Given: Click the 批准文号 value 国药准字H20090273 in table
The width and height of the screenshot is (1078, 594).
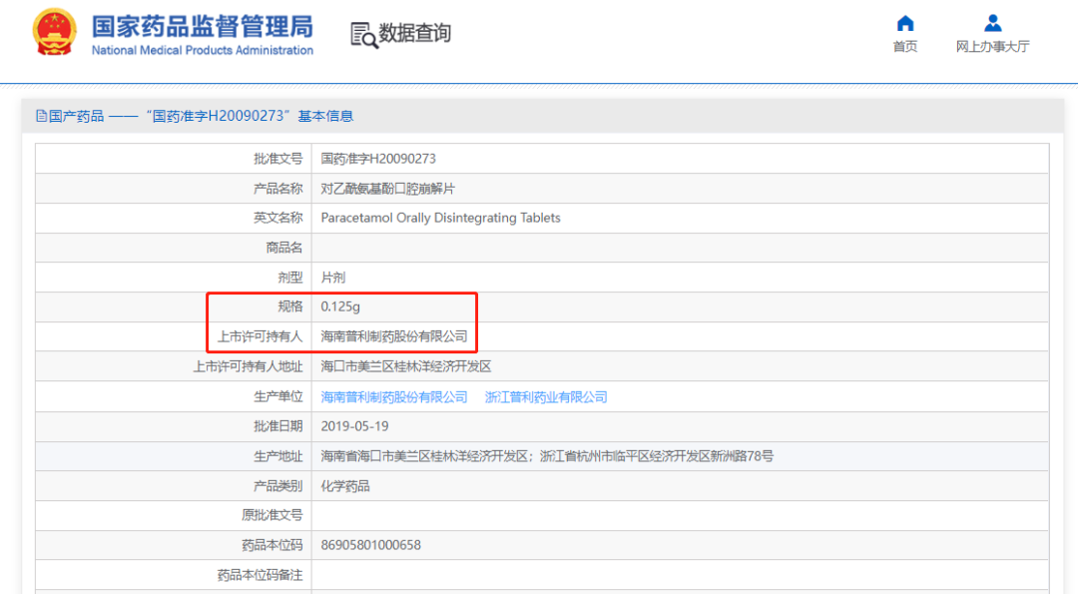Looking at the screenshot, I should click(x=378, y=158).
